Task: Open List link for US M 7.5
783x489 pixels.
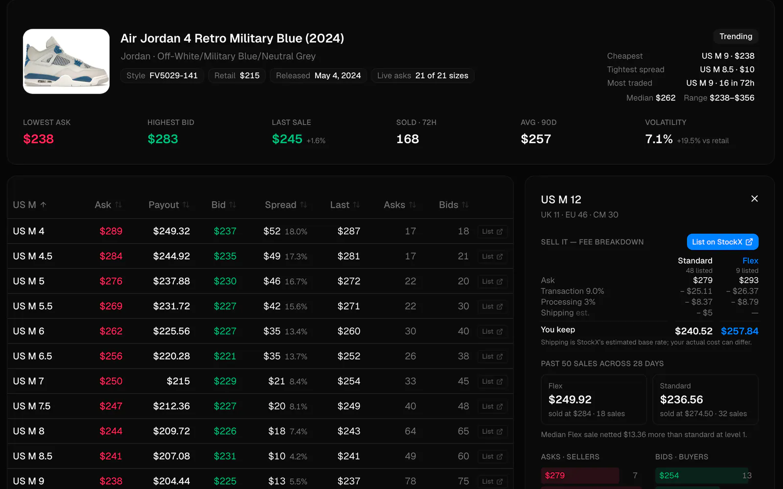Action: click(x=492, y=406)
